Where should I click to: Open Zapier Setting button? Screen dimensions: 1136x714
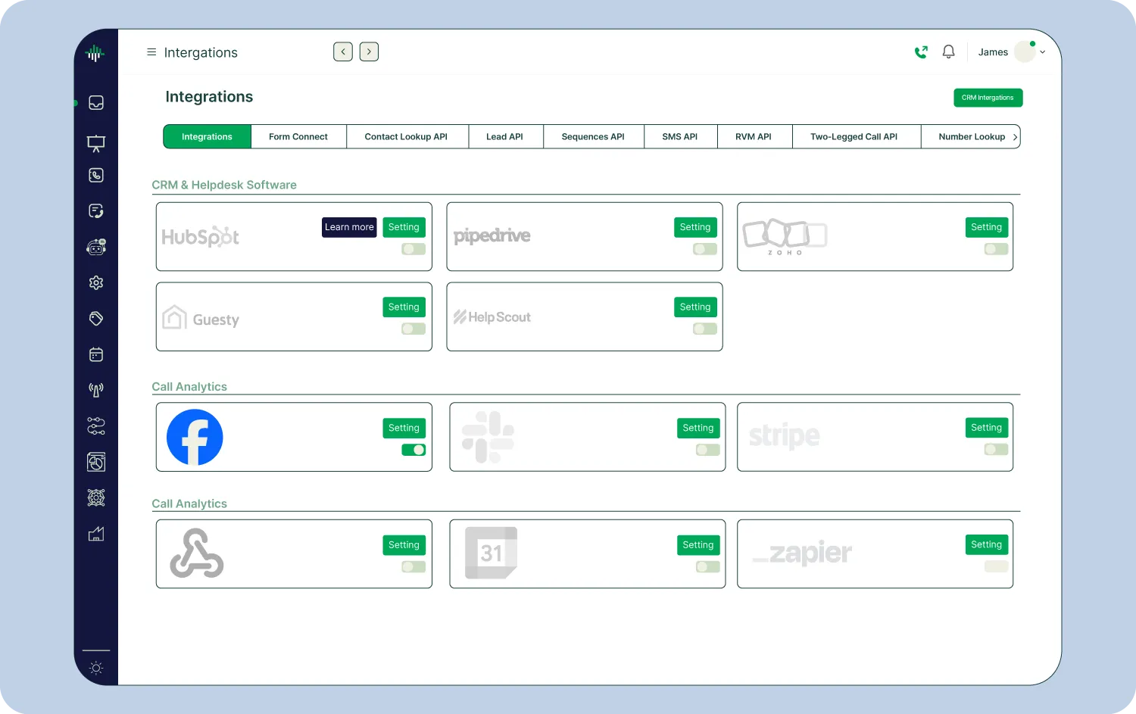coord(987,544)
